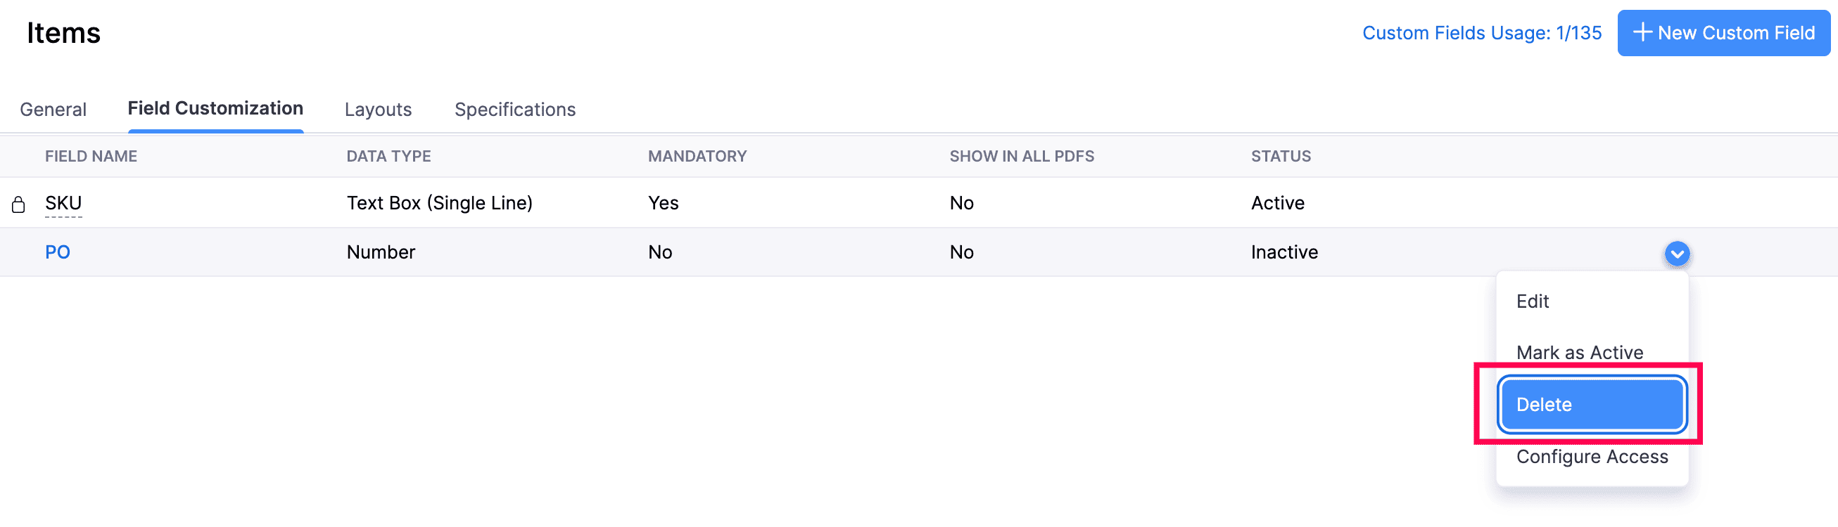
Task: Go to the Specifications tab
Action: coord(514,110)
